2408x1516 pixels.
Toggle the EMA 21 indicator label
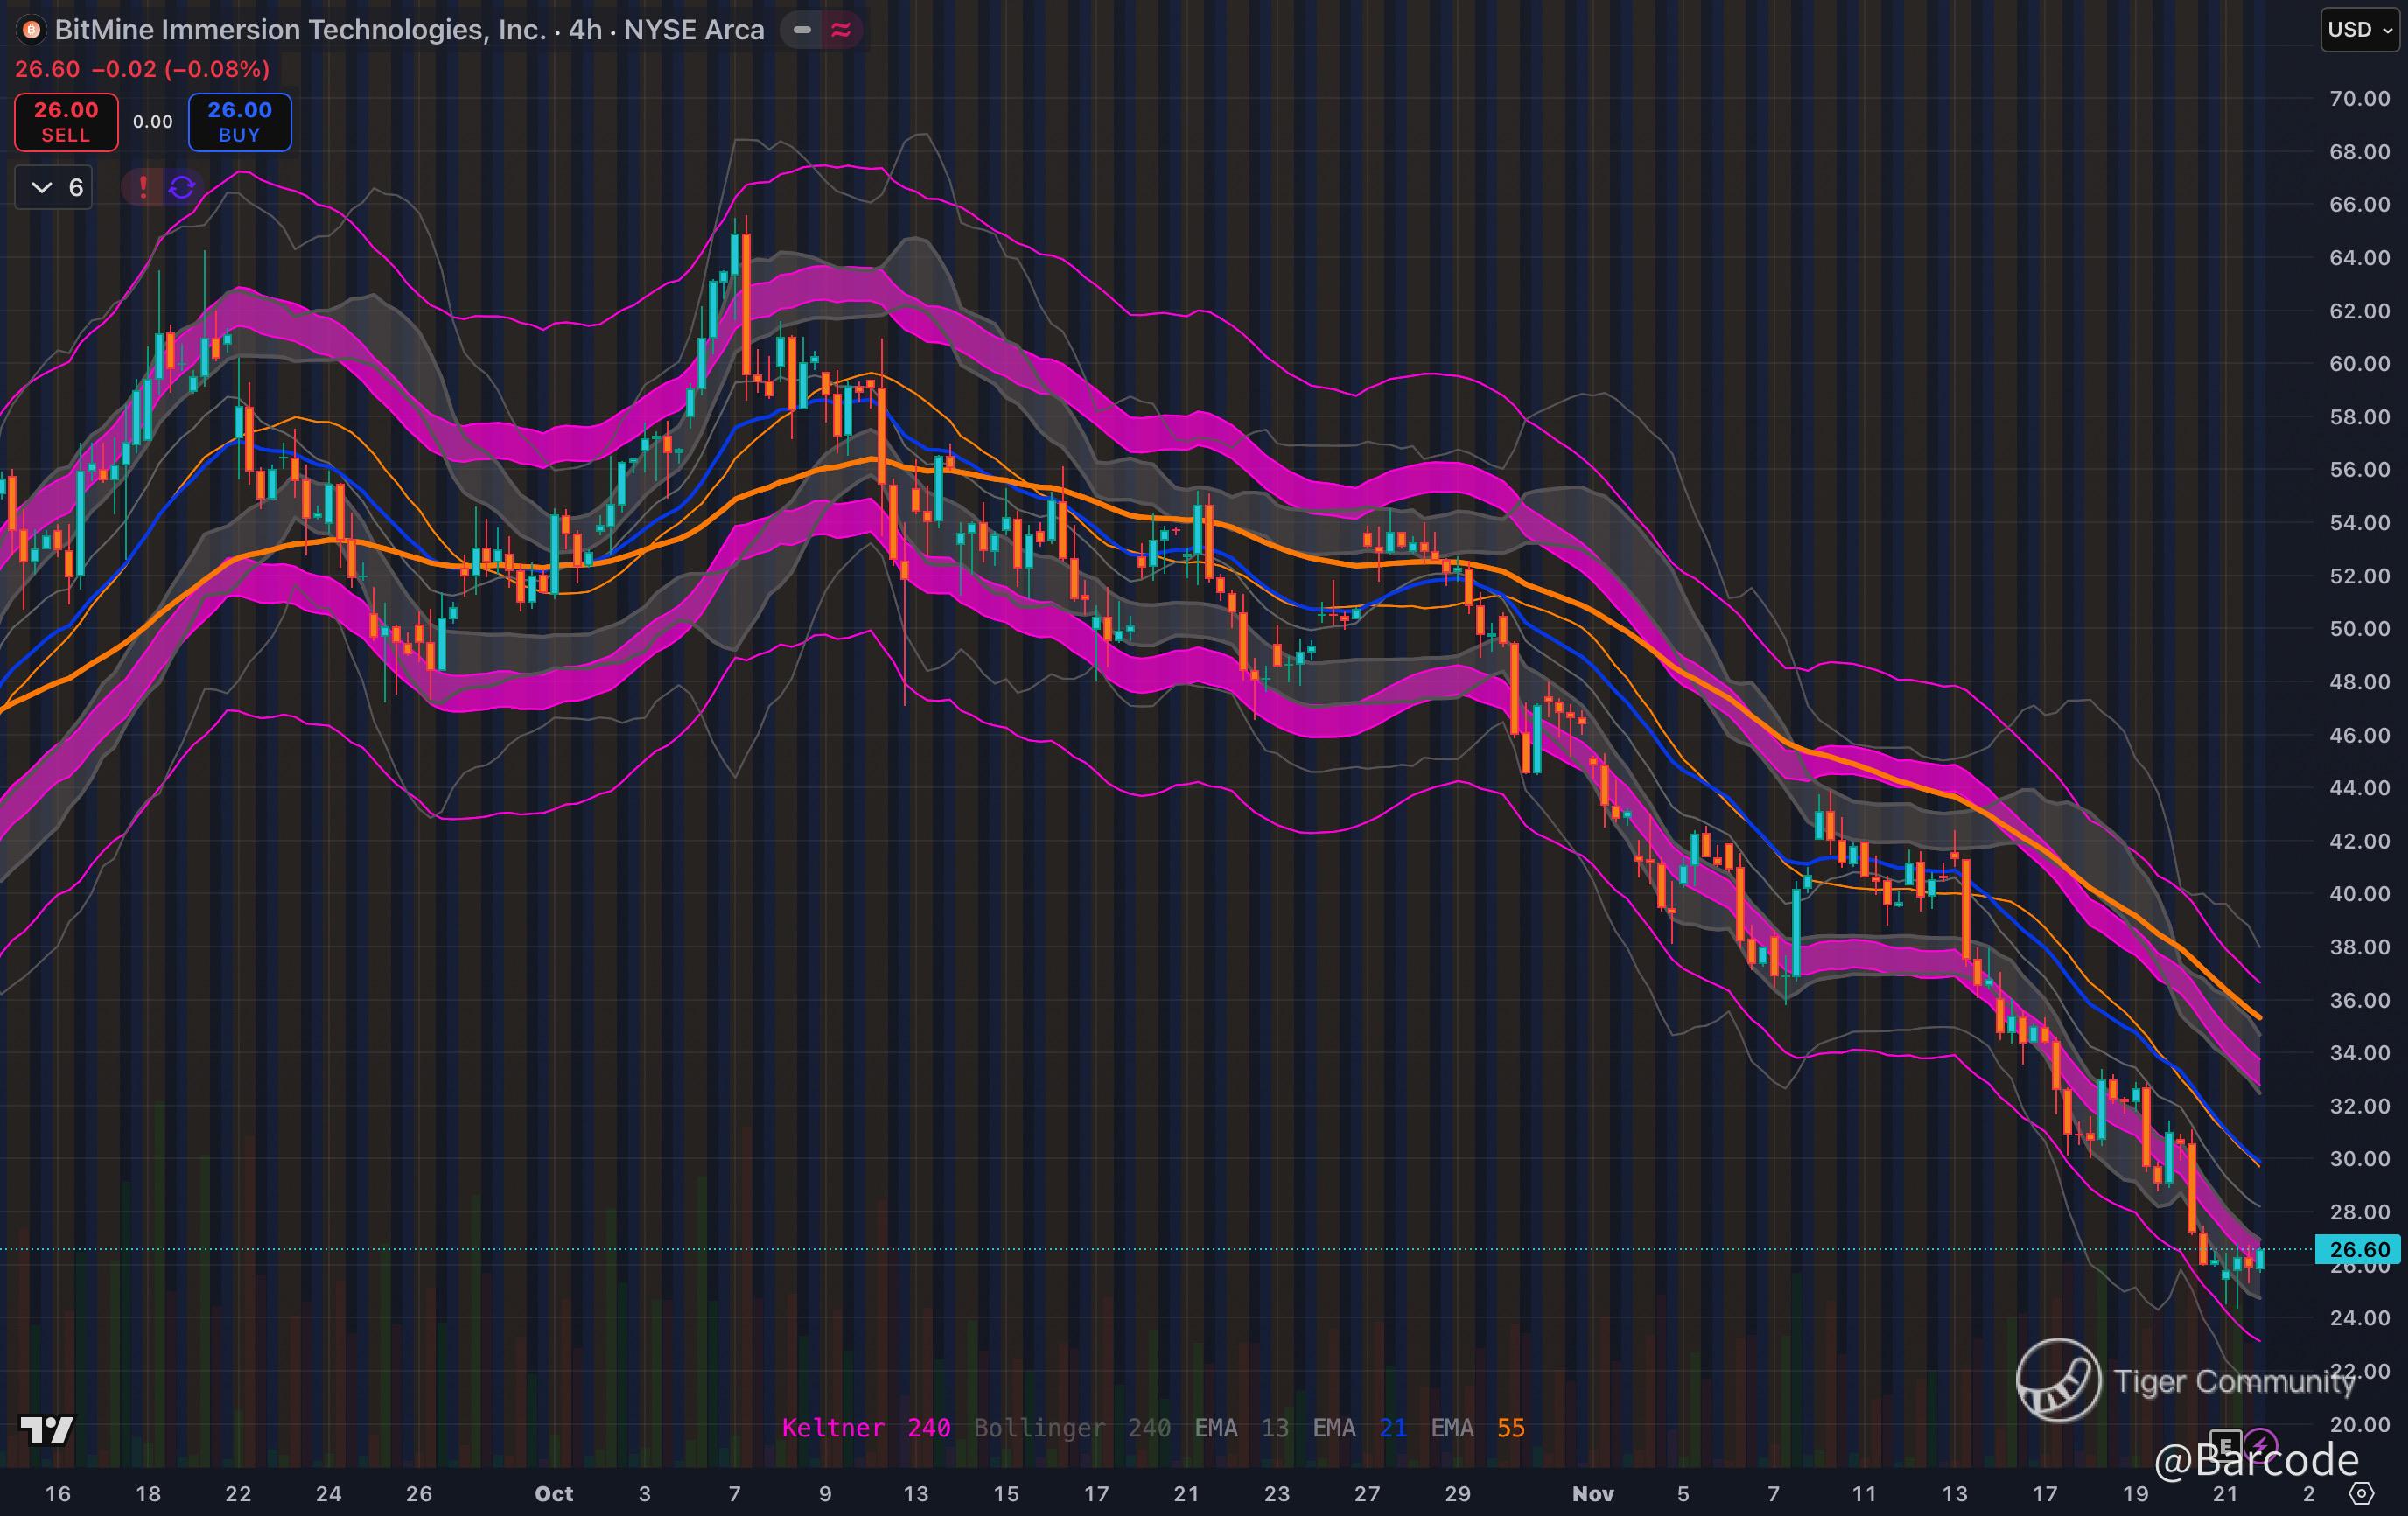coord(1359,1428)
